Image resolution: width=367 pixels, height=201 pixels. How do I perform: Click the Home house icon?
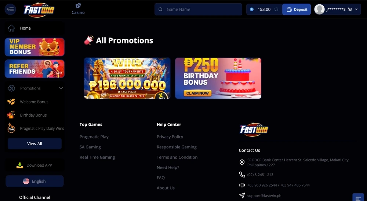[11, 28]
